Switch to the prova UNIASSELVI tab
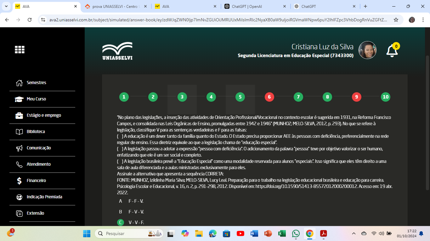Screen dimensions: 430x241 (x=115, y=6)
